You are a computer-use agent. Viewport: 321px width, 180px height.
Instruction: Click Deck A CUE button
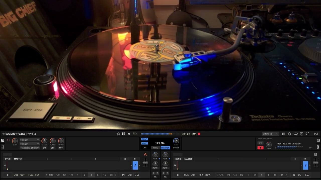[x=16, y=175]
